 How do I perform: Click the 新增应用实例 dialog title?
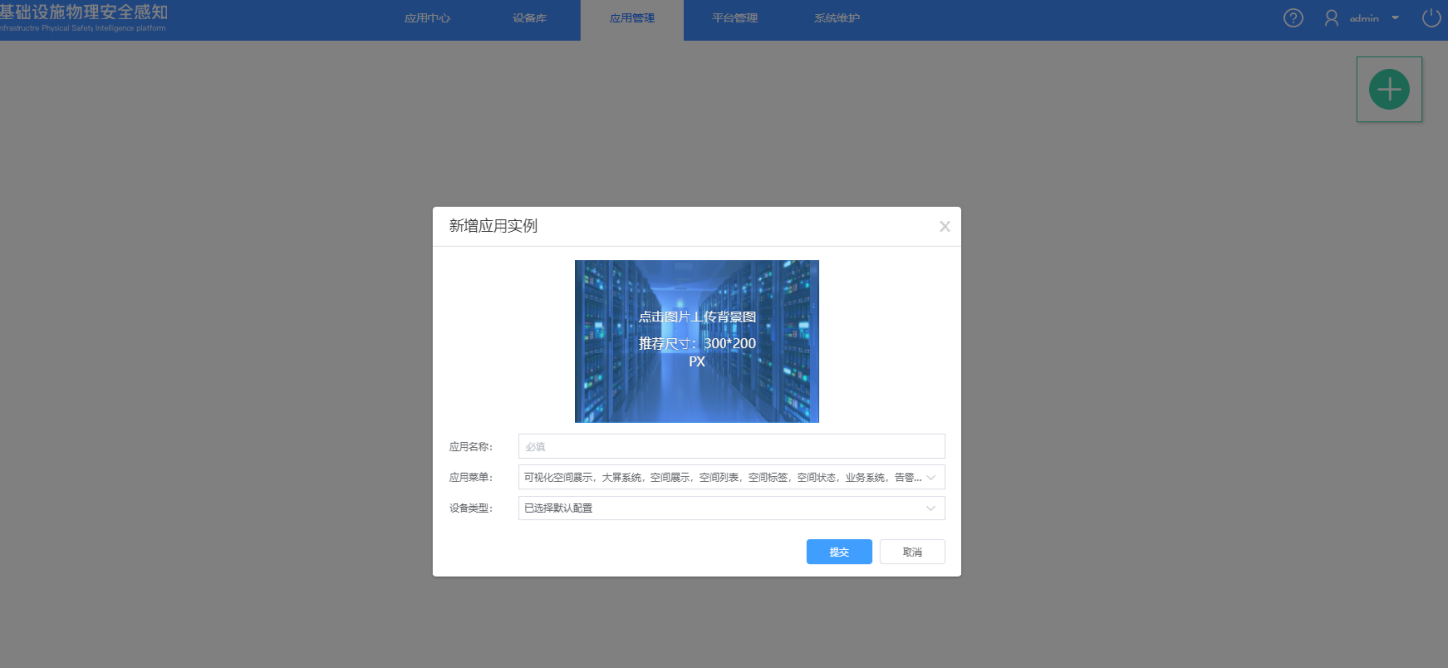[x=493, y=226]
